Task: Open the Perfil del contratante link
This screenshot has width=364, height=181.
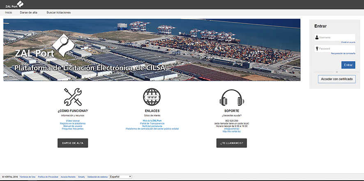Action: pos(152,126)
